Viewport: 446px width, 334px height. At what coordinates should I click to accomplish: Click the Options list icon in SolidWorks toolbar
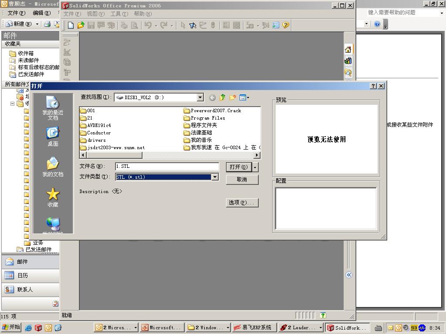pyautogui.click(x=276, y=25)
